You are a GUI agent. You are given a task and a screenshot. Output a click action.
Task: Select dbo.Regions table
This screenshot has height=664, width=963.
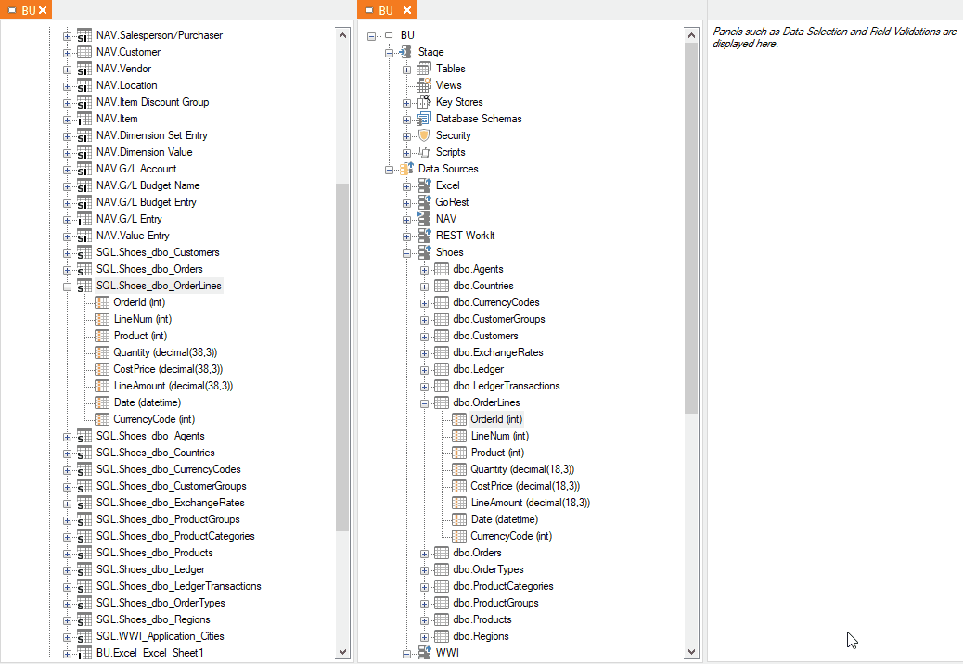coord(481,636)
